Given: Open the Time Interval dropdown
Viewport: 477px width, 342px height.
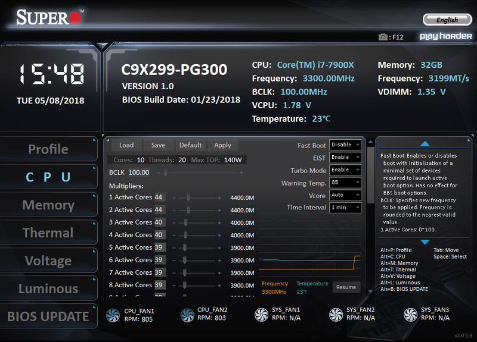Looking at the screenshot, I should coord(345,207).
